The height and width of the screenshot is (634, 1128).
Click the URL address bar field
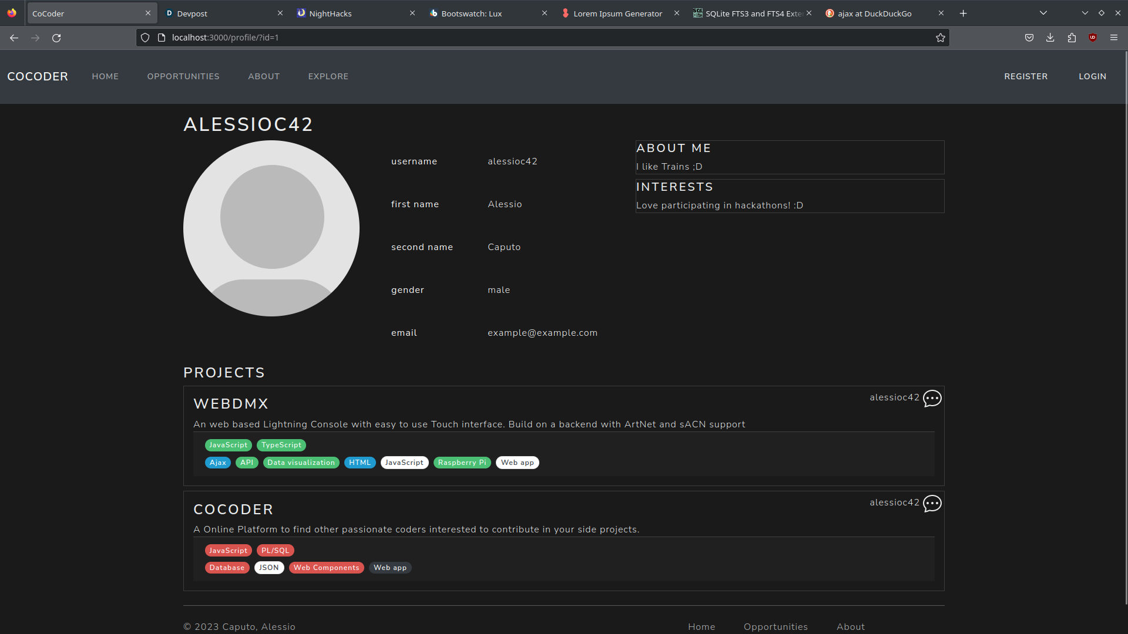click(x=529, y=38)
